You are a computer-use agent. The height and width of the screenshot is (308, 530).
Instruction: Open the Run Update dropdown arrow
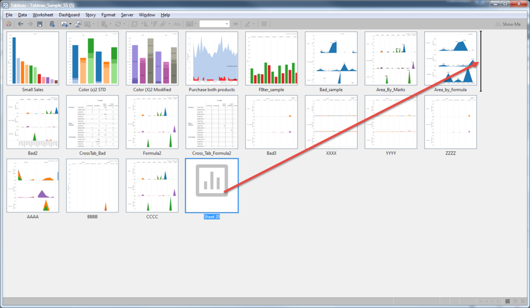coord(124,24)
